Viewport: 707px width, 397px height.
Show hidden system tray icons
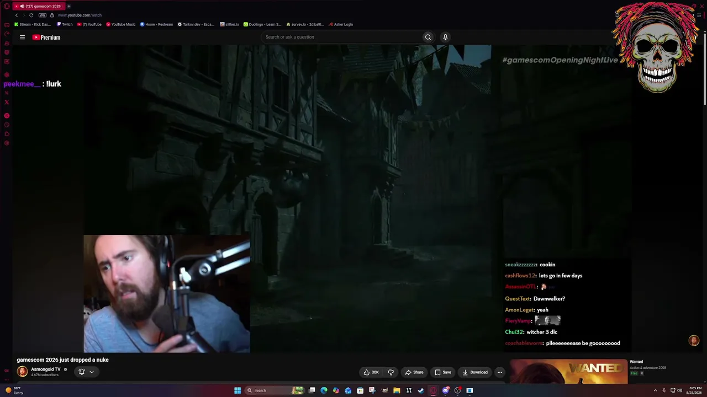click(655, 390)
